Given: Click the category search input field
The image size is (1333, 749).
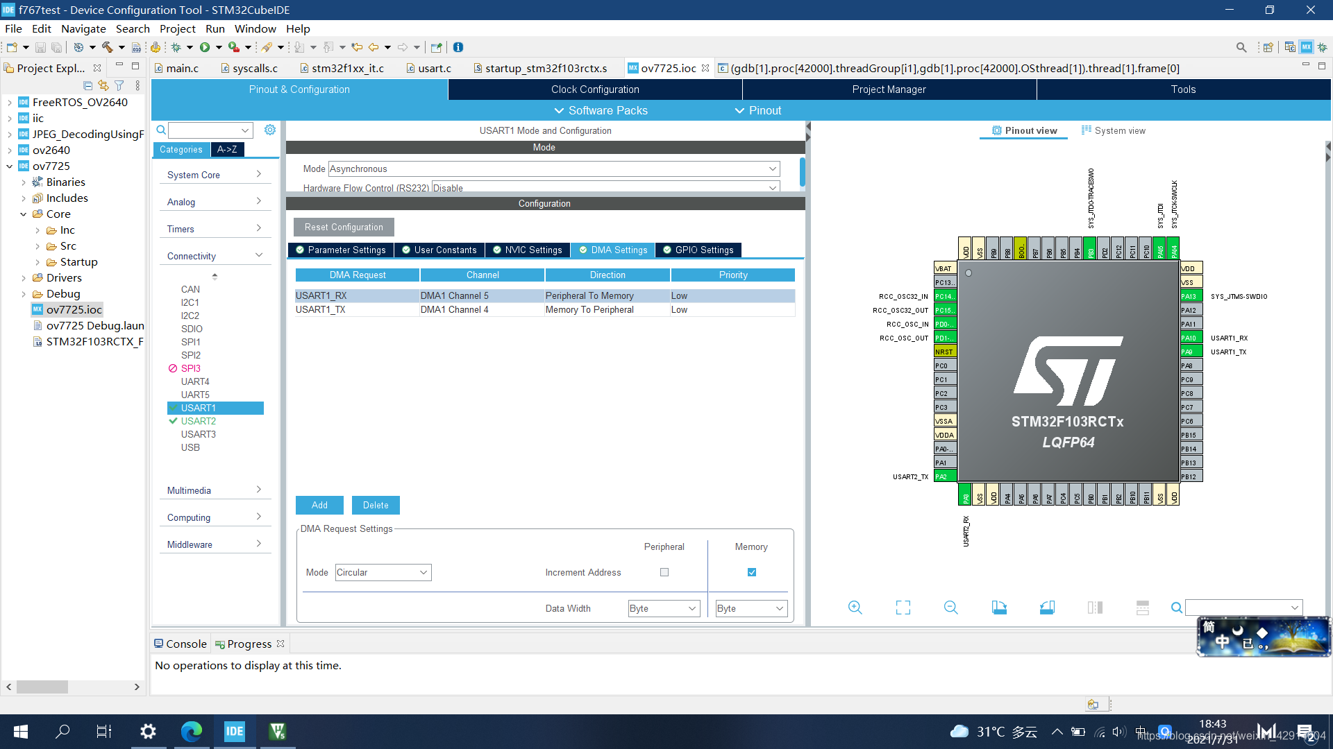Looking at the screenshot, I should coord(210,130).
